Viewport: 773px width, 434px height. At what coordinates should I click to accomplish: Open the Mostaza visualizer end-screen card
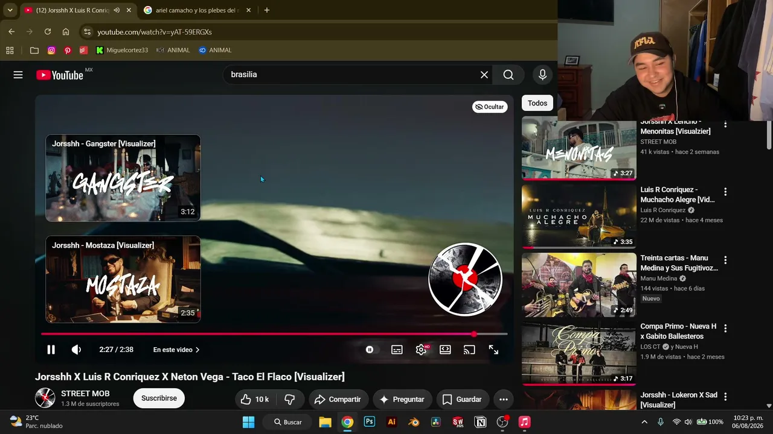pyautogui.click(x=123, y=279)
